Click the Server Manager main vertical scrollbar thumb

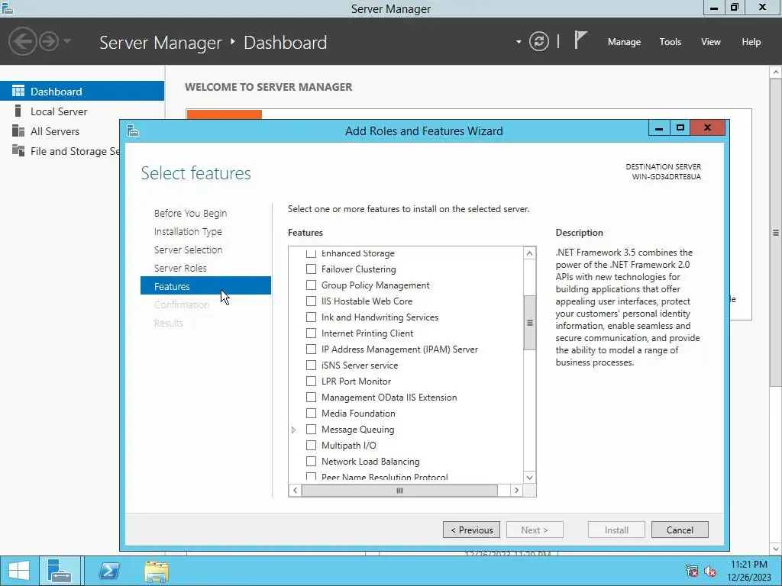pyautogui.click(x=776, y=233)
